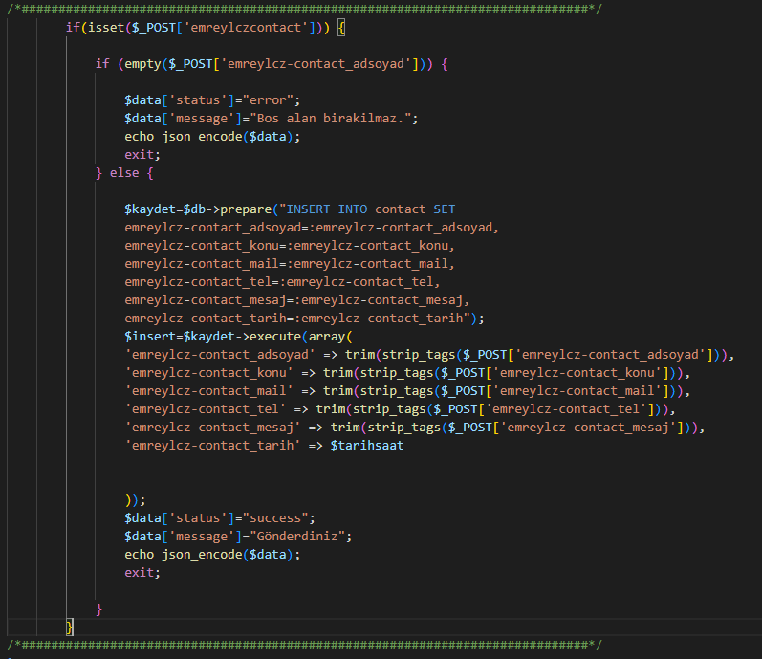Click the SQL line ending with ':emreylcz-contact_tarih");'

pyautogui.click(x=304, y=319)
